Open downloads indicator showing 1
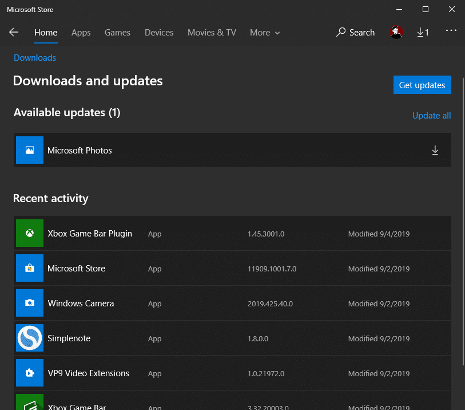 pos(423,32)
